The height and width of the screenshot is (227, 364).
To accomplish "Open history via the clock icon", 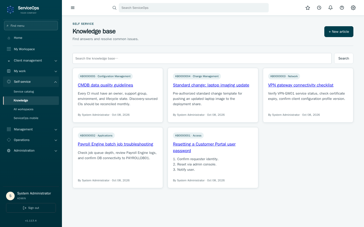I will coord(319,8).
